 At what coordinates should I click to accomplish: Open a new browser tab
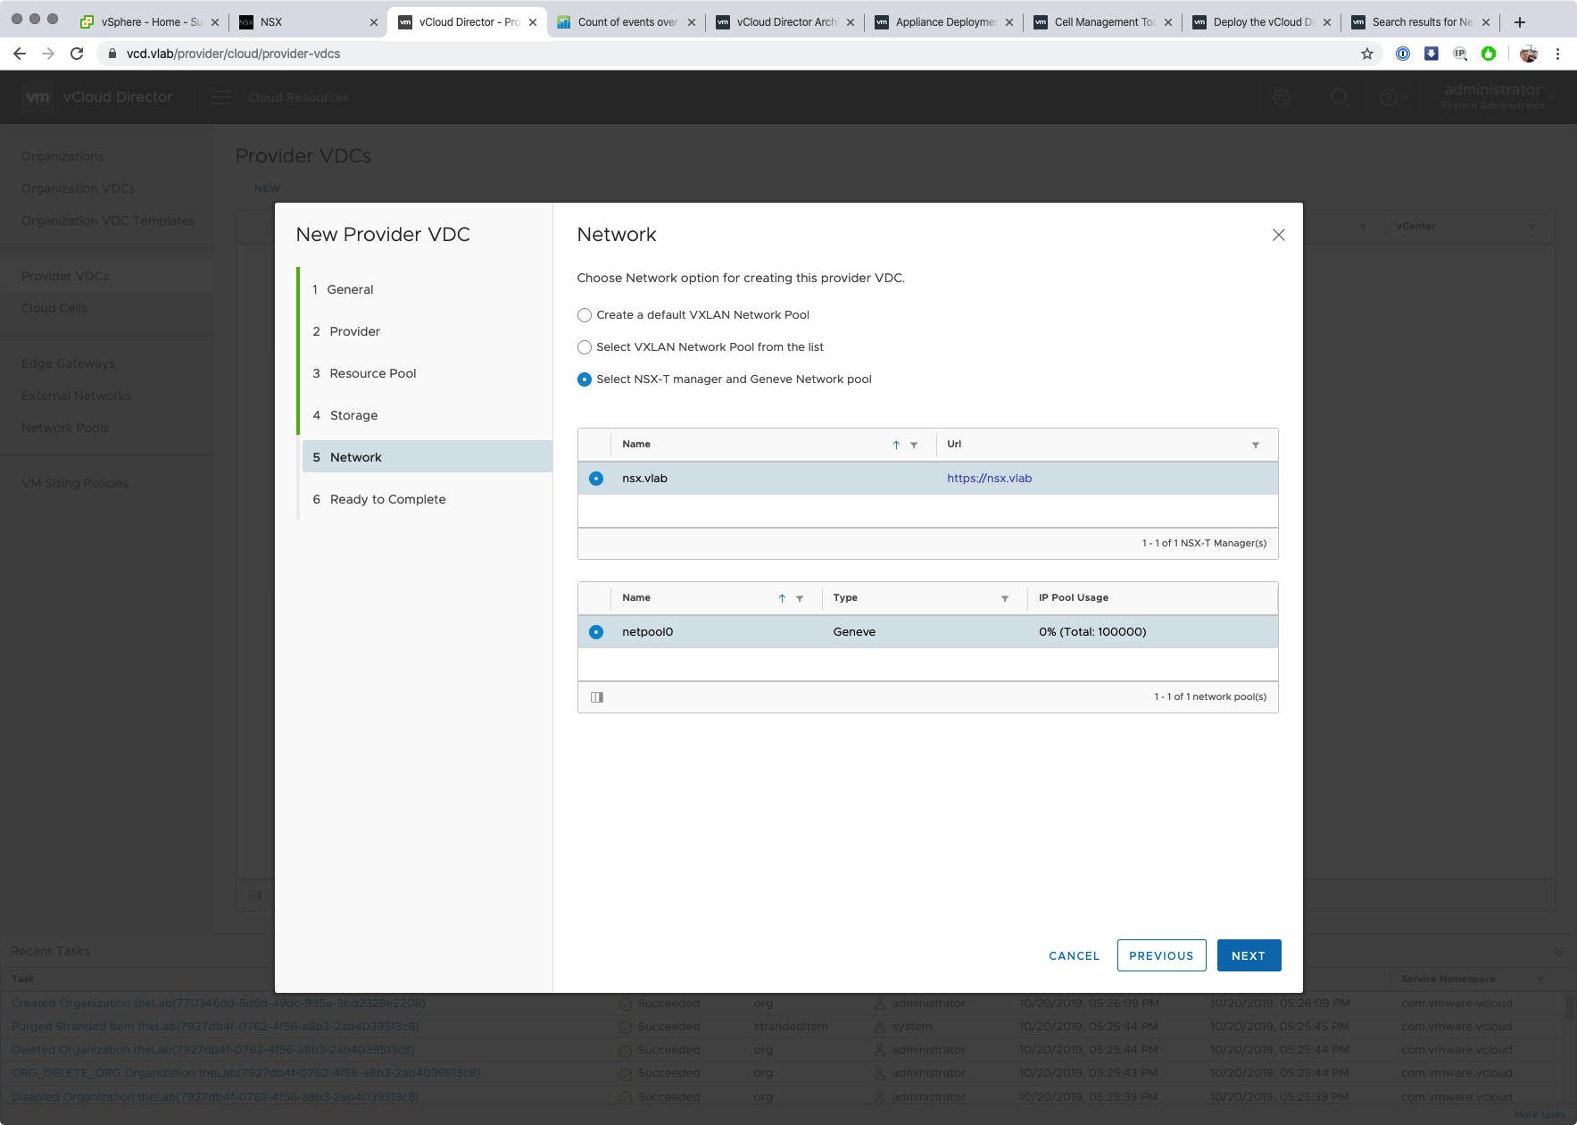tap(1519, 22)
